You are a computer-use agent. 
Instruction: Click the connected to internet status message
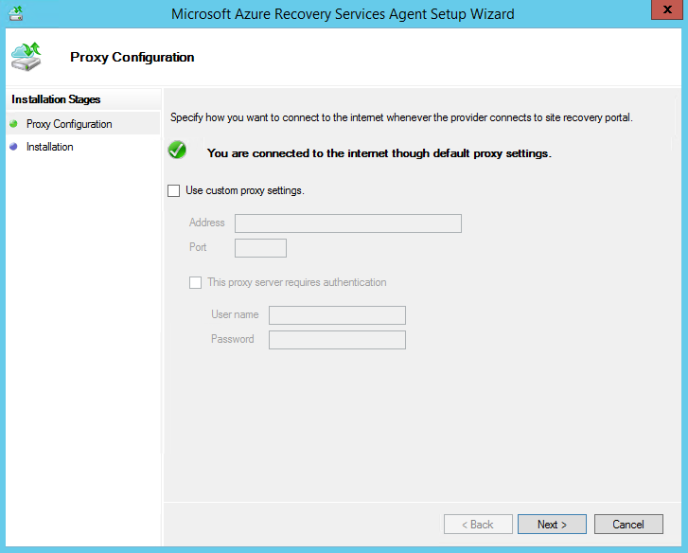(379, 152)
